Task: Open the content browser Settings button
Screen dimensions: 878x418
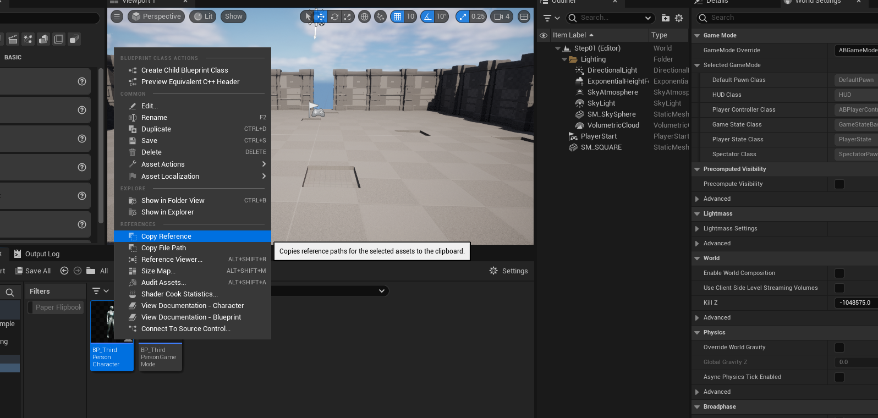Action: (x=508, y=271)
